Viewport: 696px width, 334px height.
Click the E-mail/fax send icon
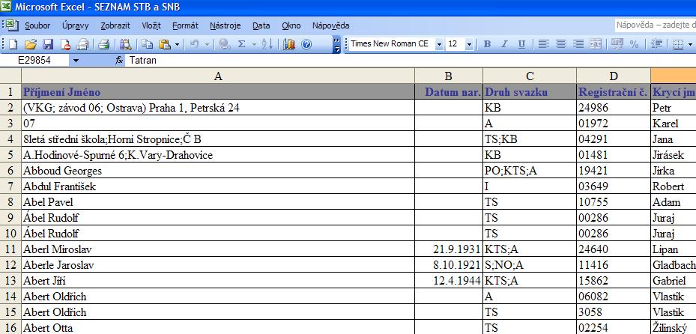tap(83, 44)
